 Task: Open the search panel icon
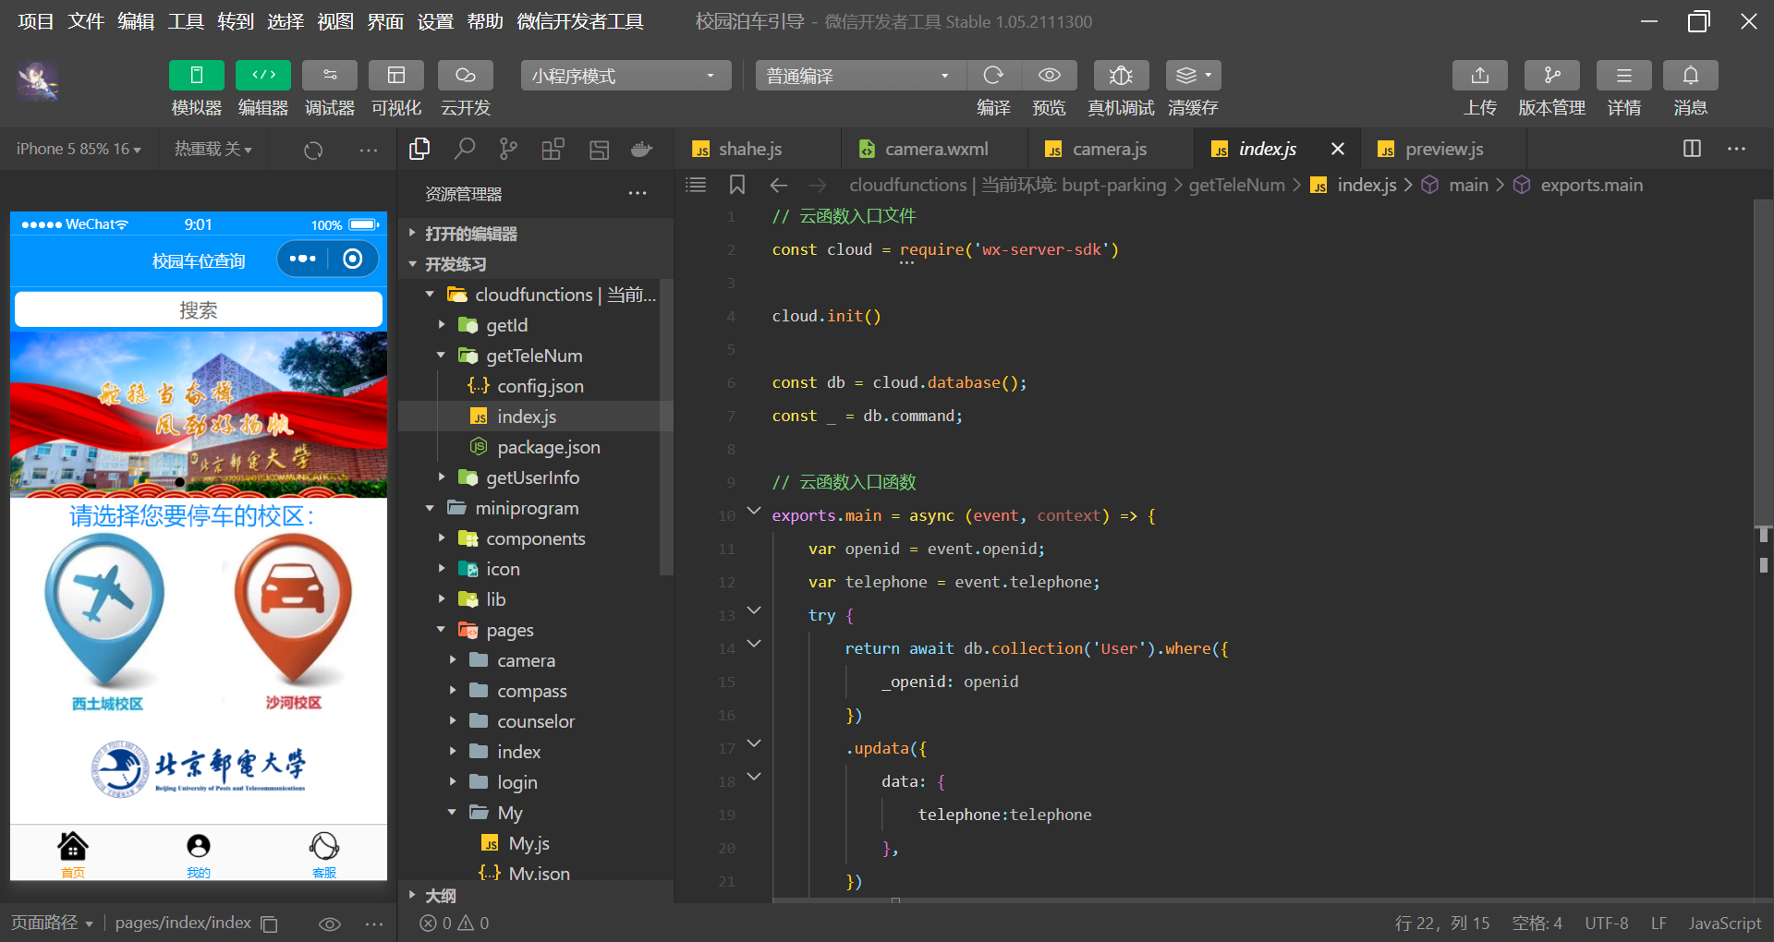pyautogui.click(x=464, y=149)
